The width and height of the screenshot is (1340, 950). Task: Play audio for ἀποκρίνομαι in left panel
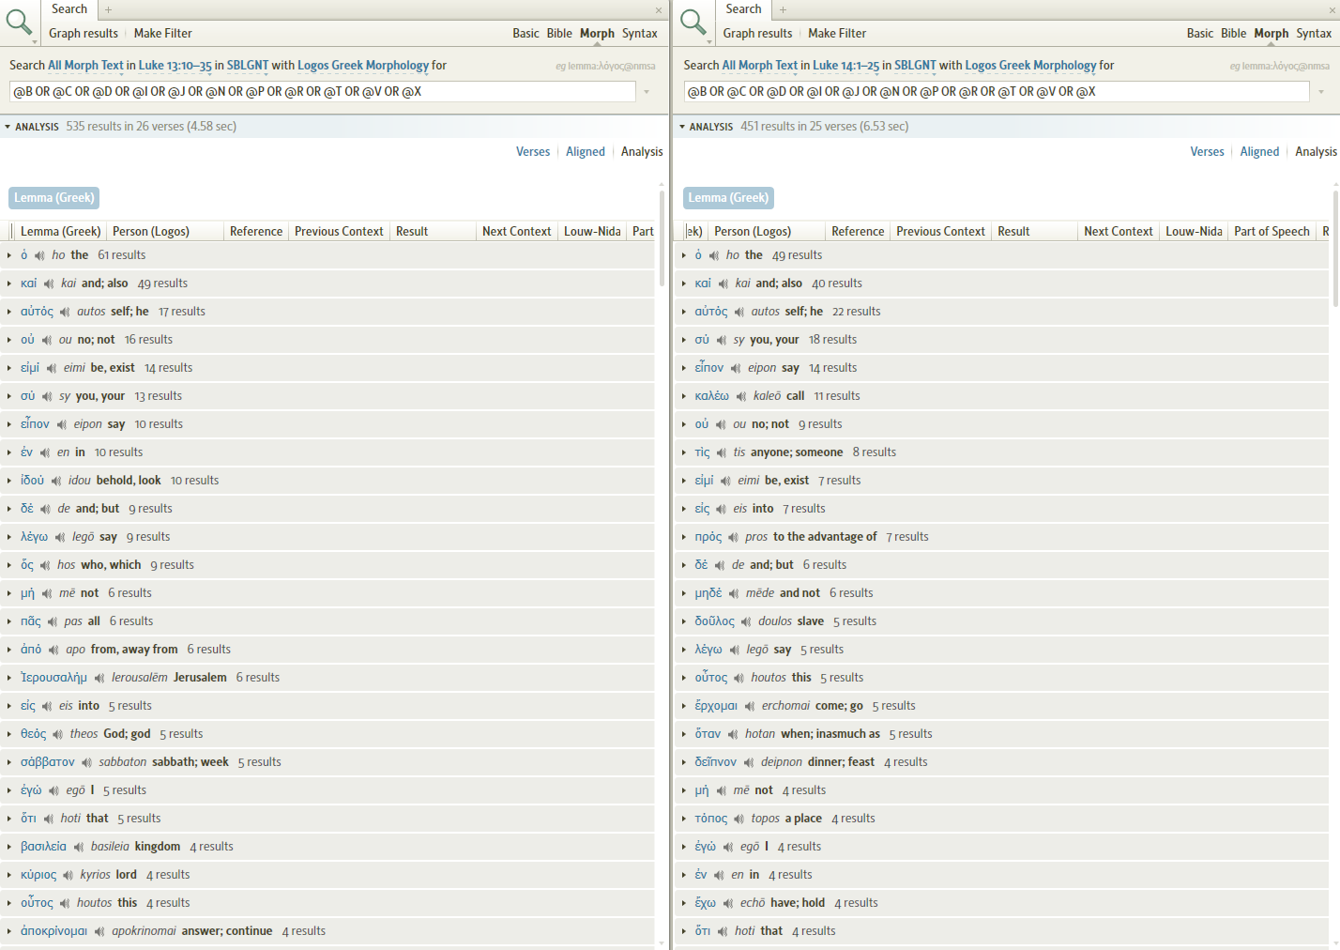click(x=99, y=931)
